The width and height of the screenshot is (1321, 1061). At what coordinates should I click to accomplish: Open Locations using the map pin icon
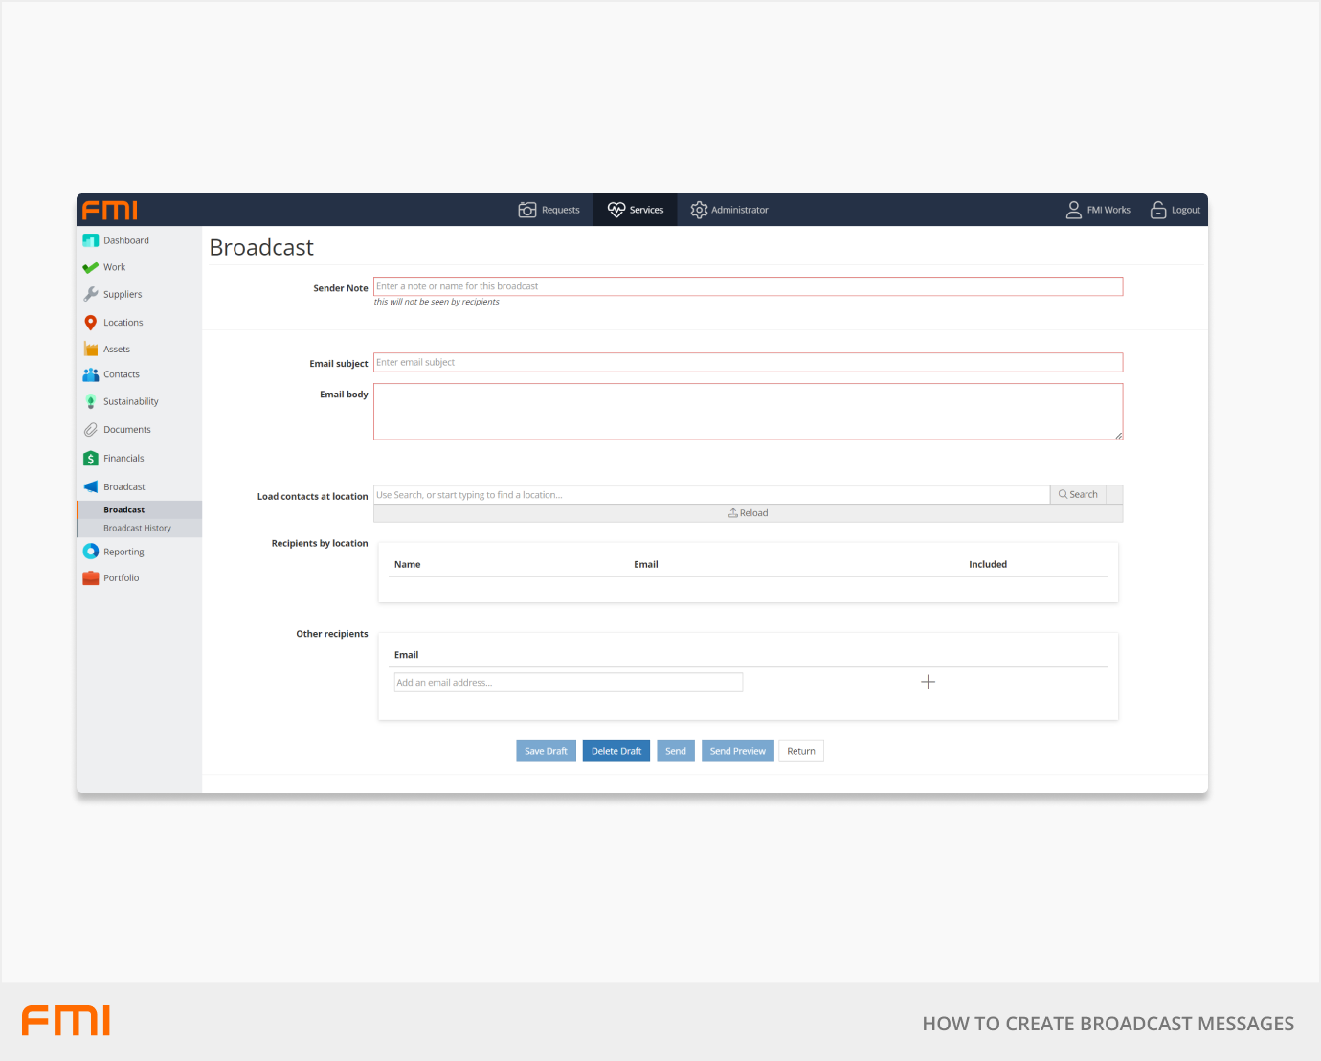pos(91,323)
